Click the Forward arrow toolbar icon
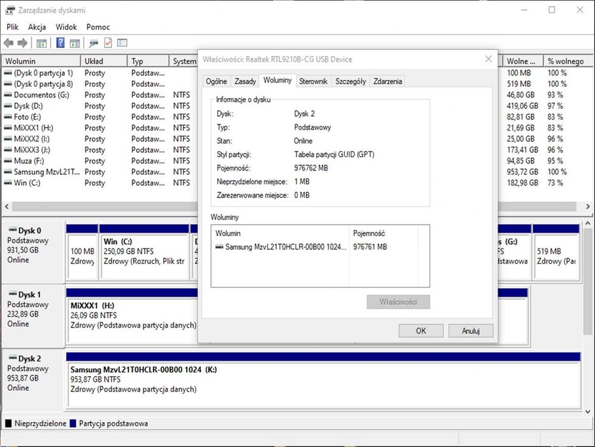Screen dimensions: 595x447 coord(22,43)
